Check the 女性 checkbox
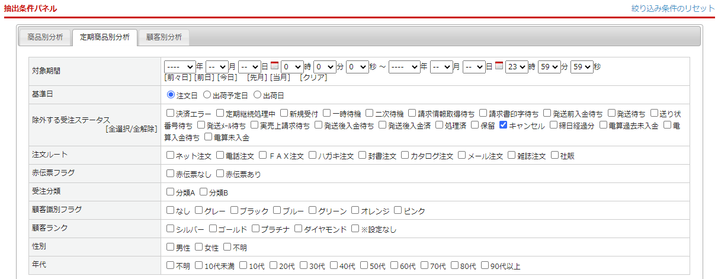The height and width of the screenshot is (279, 718). pyautogui.click(x=199, y=247)
